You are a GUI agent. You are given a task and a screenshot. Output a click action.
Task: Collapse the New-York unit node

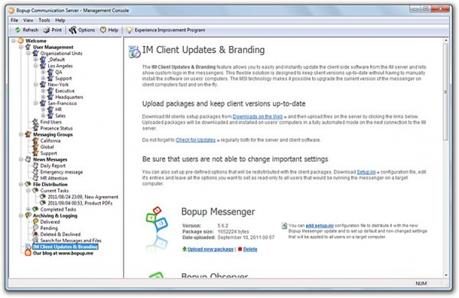35,85
